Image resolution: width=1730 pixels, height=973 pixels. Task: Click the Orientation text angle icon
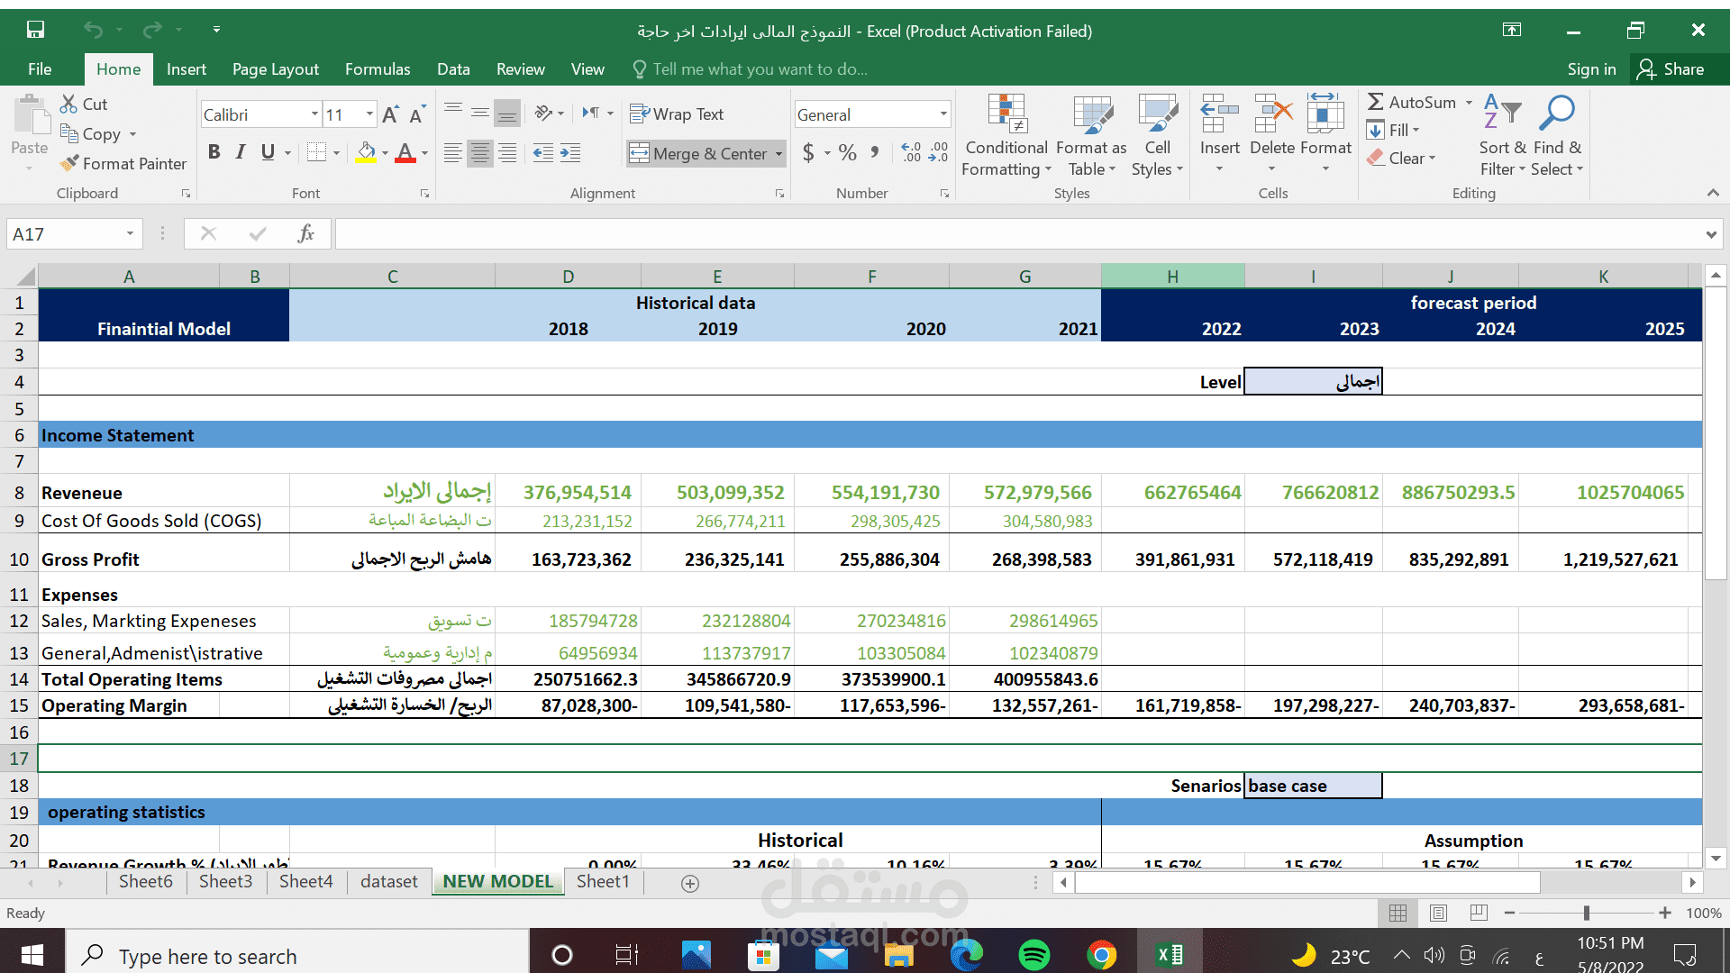pos(543,113)
